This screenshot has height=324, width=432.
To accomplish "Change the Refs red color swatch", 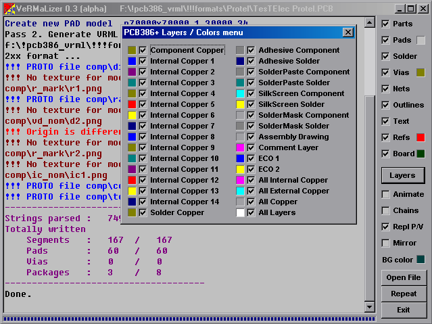I will (421, 137).
